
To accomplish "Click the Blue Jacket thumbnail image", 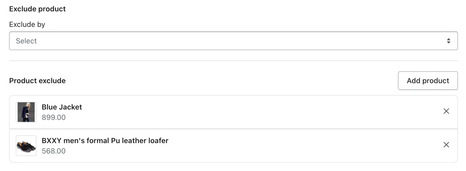I will point(26,112).
